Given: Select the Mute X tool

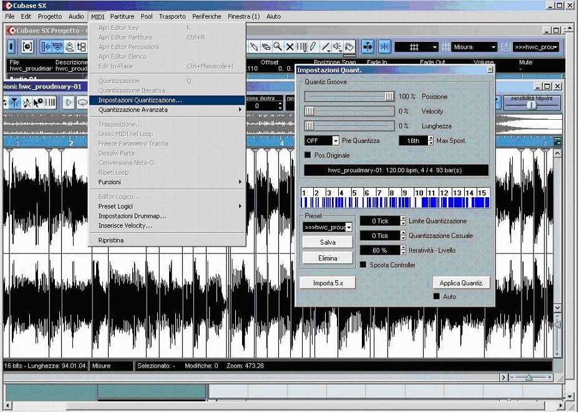Looking at the screenshot, I should [x=289, y=47].
